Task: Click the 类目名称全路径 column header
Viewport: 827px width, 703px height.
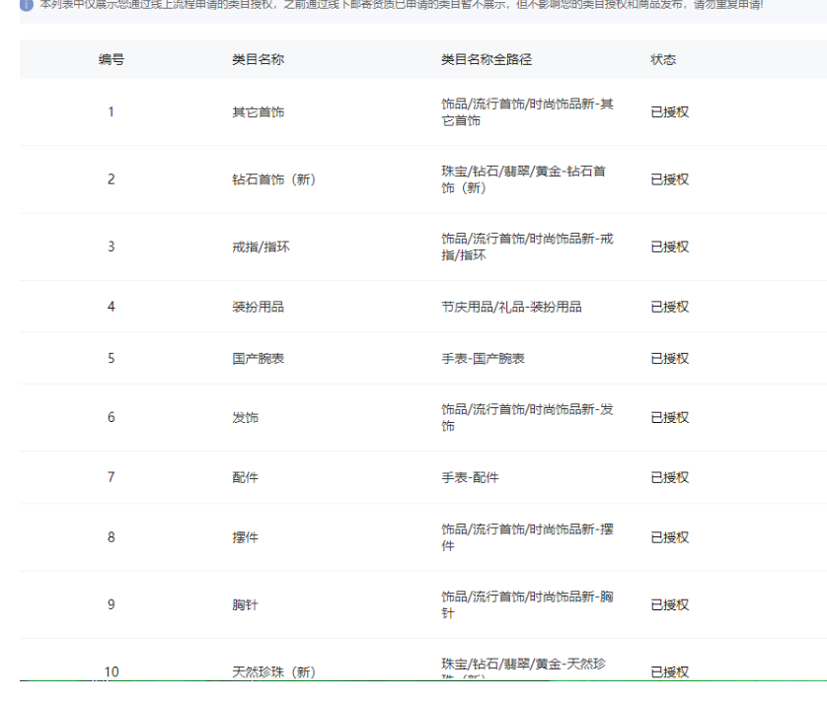Action: click(486, 60)
